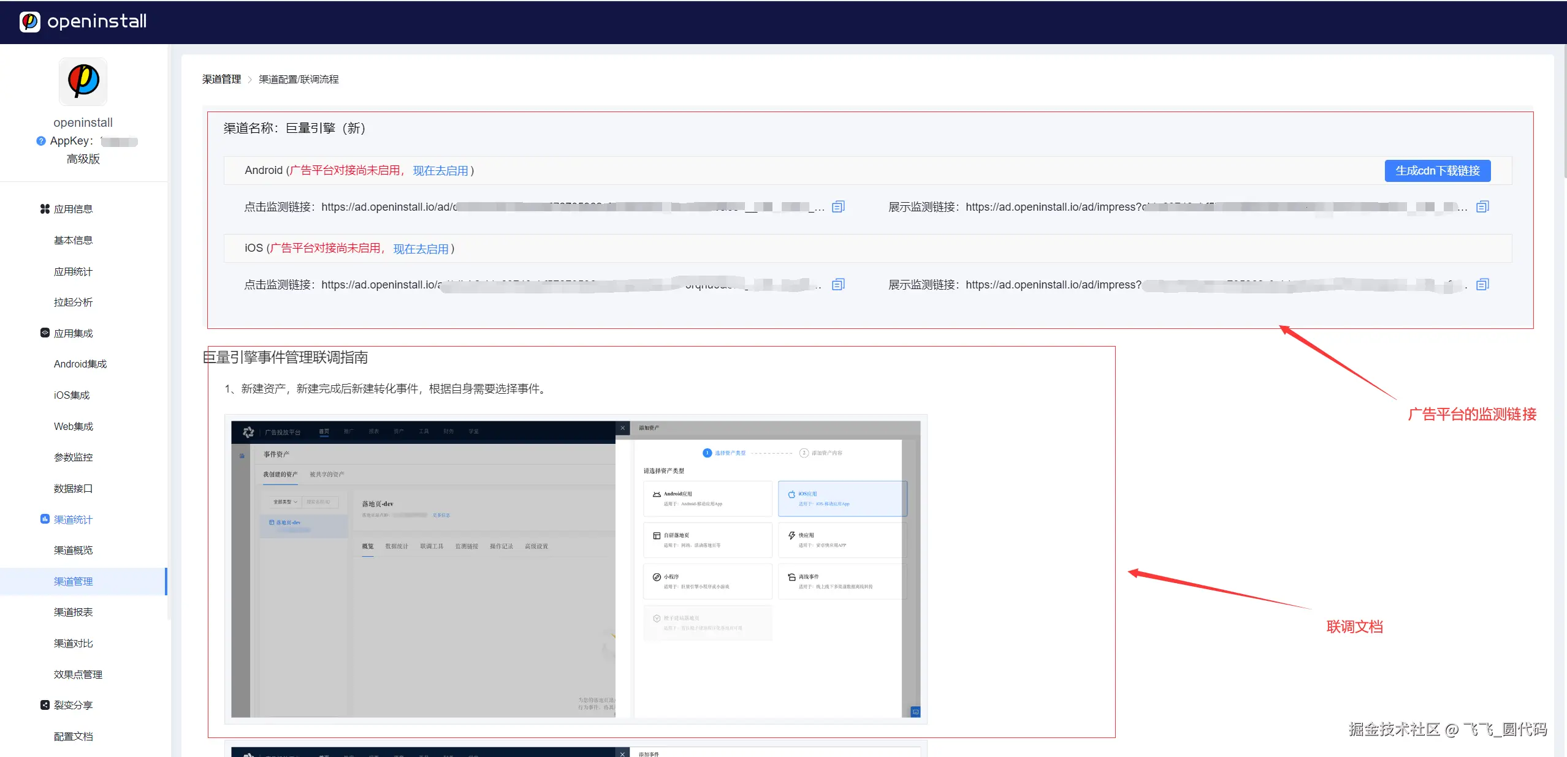Click the AppKey help question icon
The height and width of the screenshot is (757, 1567).
41,141
